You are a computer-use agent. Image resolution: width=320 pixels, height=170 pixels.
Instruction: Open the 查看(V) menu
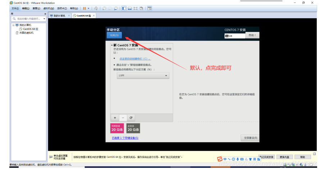pyautogui.click(x=36, y=8)
